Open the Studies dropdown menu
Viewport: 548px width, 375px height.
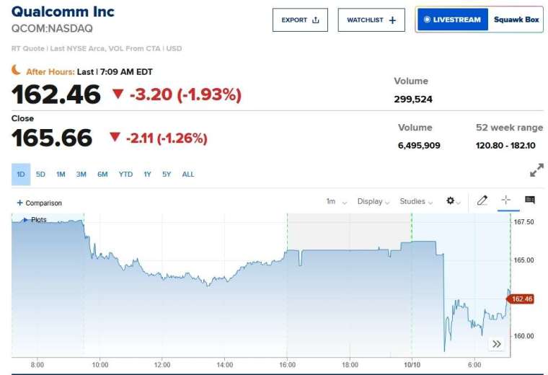[416, 202]
